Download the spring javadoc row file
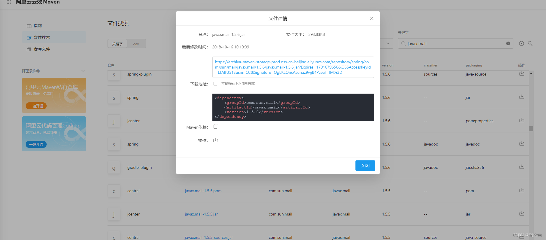546x240 pixels. coord(522,143)
